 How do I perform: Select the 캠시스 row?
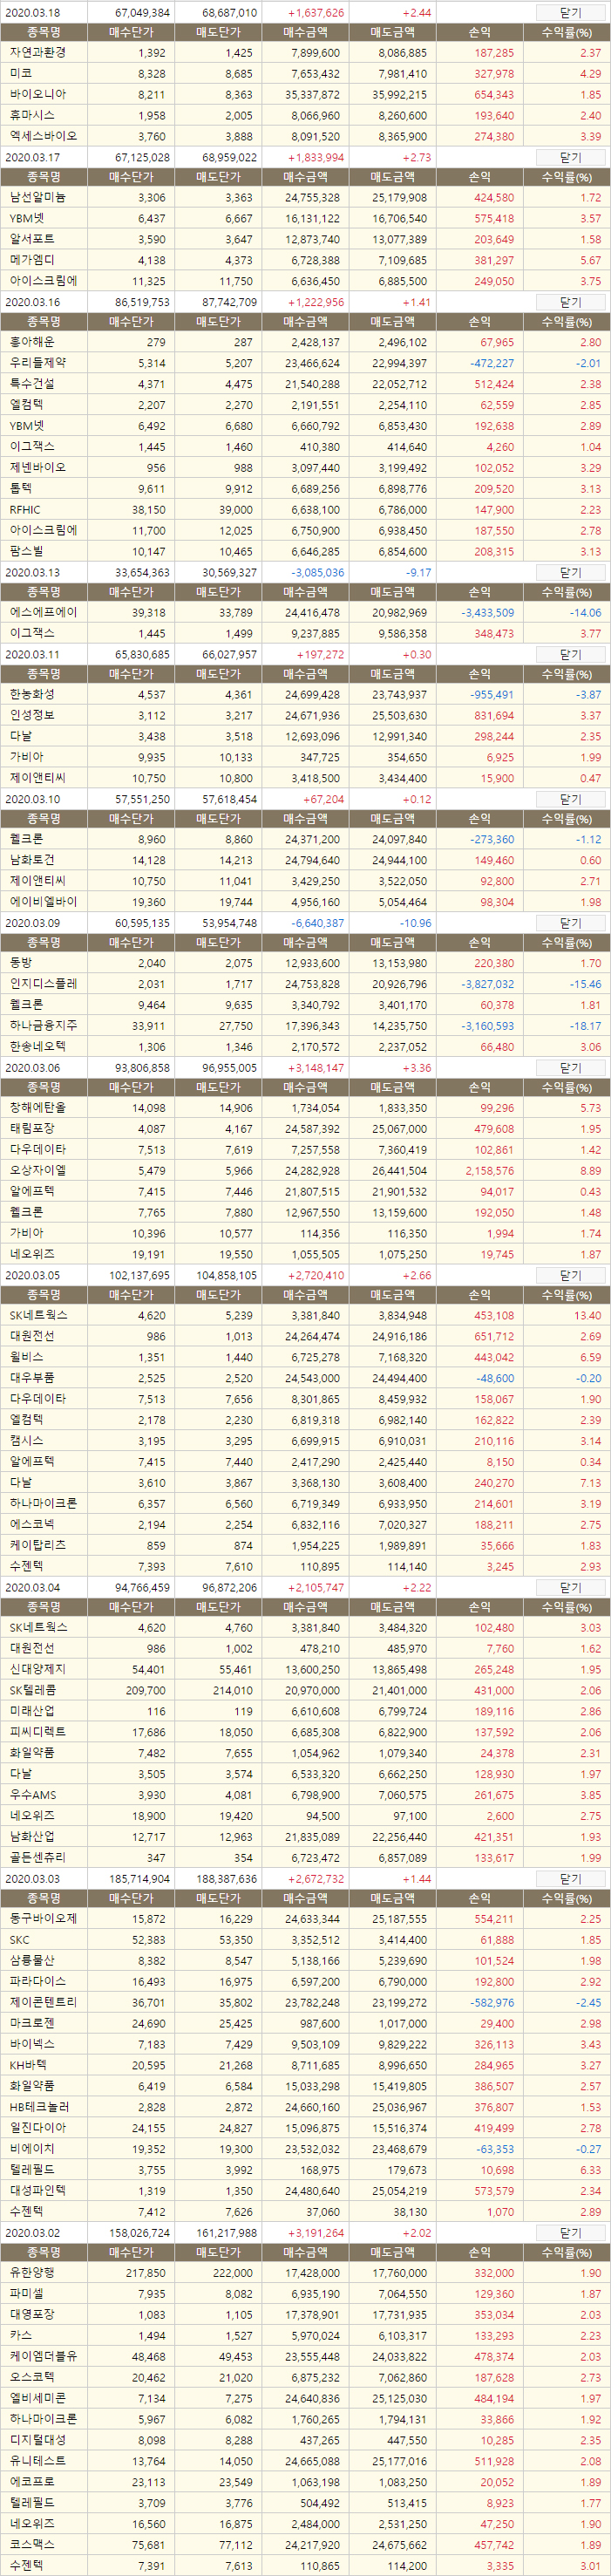click(x=26, y=1441)
